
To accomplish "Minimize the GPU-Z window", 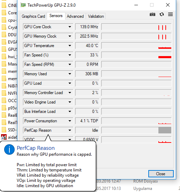I will click(x=136, y=5).
